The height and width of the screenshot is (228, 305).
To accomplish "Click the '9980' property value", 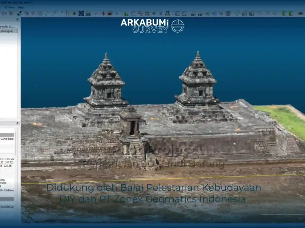I will click(3, 180).
